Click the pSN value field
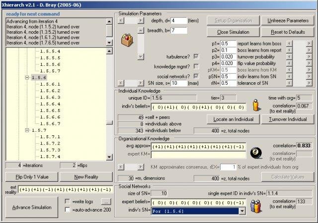 click(x=229, y=76)
